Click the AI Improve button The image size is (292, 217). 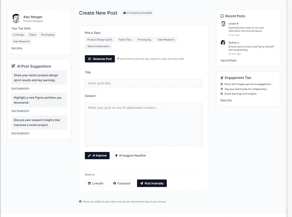coord(97,155)
